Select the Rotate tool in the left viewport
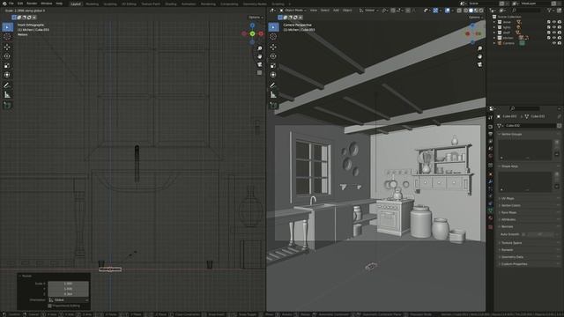This screenshot has width=564, height=317. pyautogui.click(x=7, y=56)
